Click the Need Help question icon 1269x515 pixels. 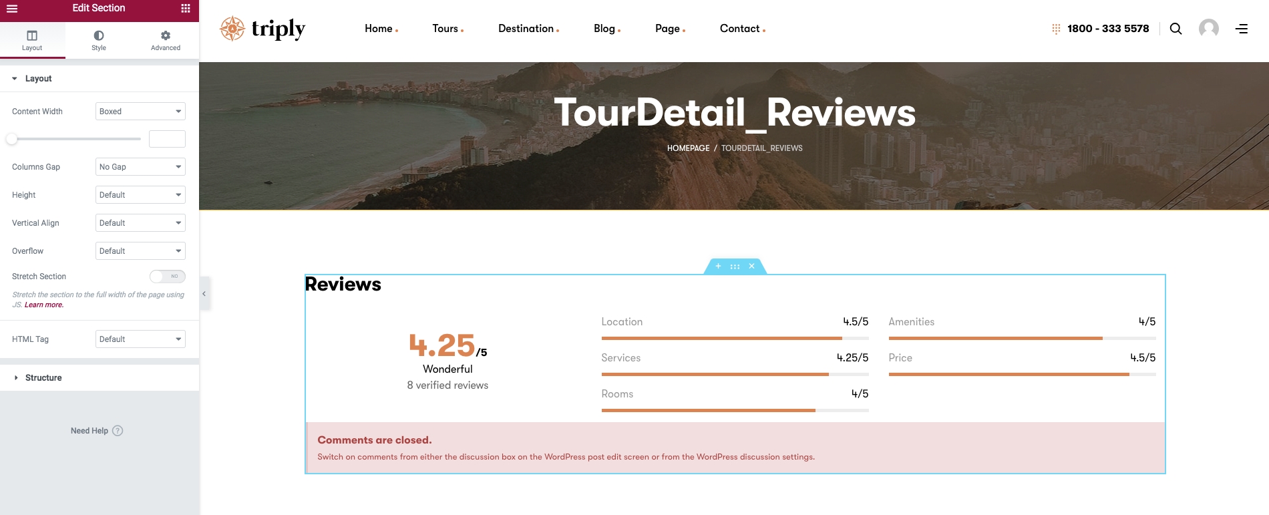coord(118,431)
